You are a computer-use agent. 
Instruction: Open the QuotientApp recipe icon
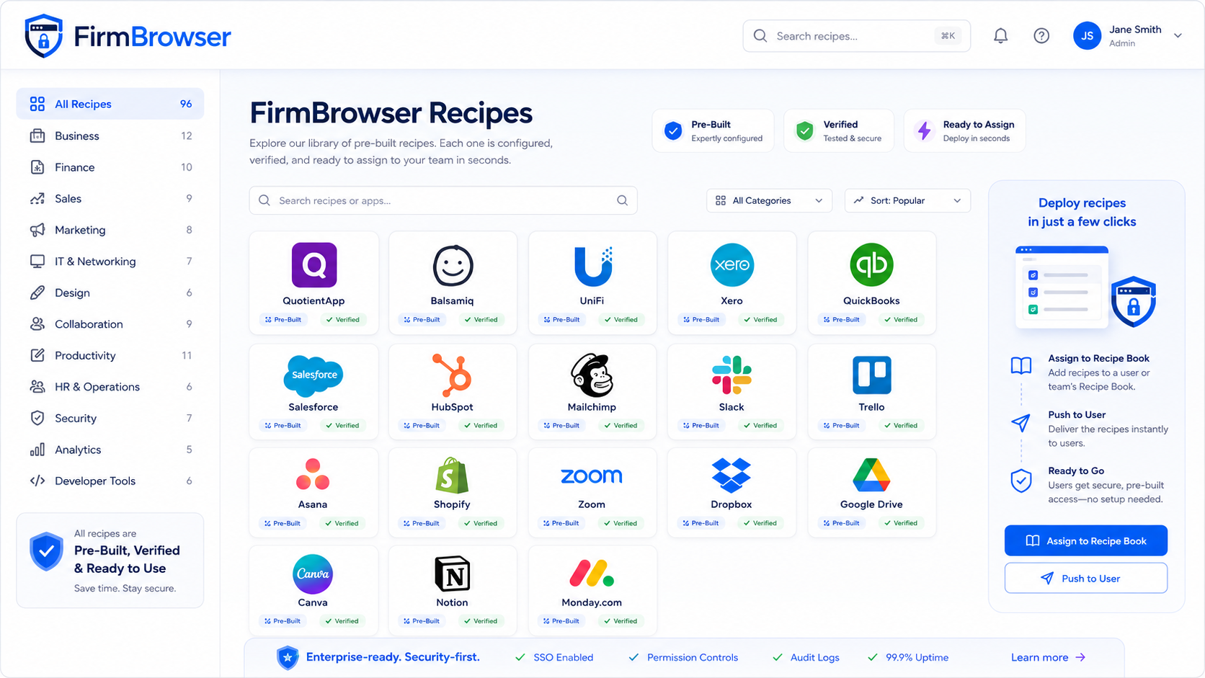(x=314, y=264)
